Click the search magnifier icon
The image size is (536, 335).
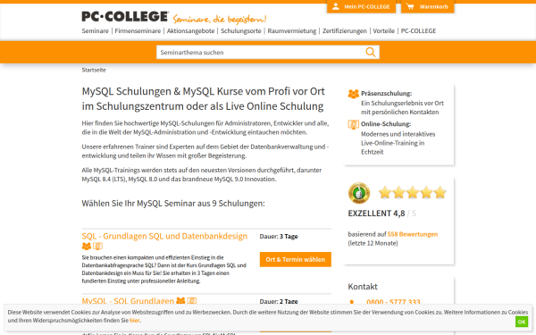(371, 53)
